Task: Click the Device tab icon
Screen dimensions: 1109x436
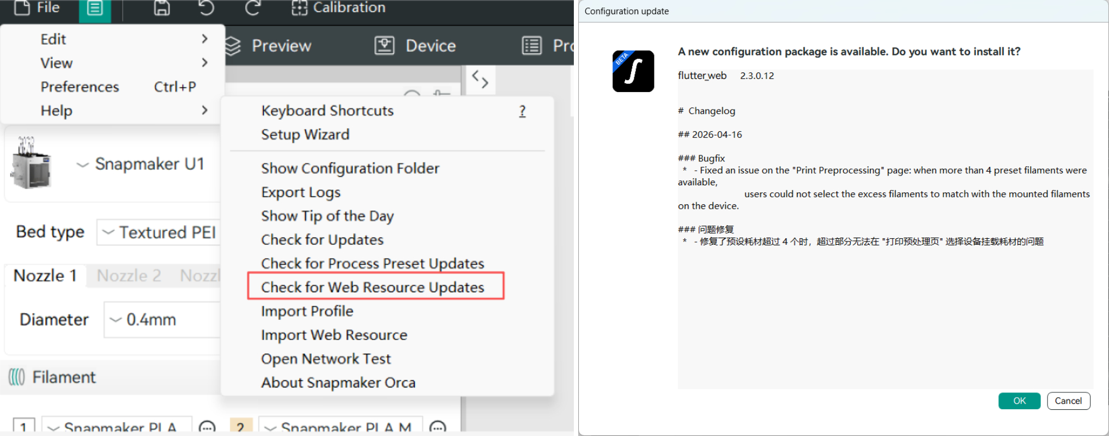Action: coord(384,45)
